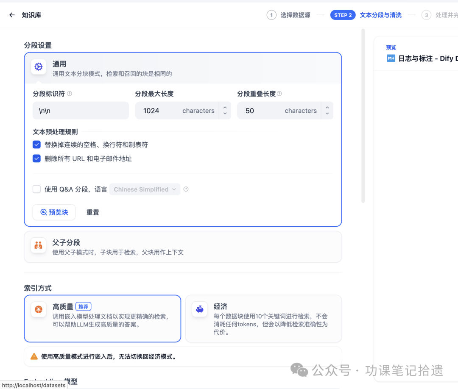Click the 高质量 indexing mode icon
Screen dimensions: 458x389
(x=39, y=309)
